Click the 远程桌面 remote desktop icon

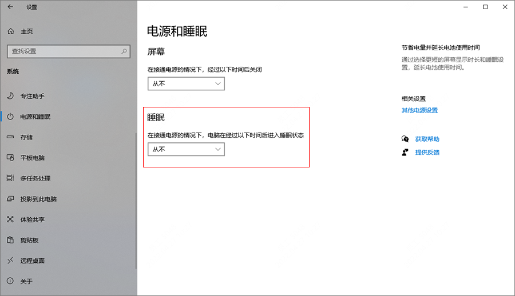10,261
